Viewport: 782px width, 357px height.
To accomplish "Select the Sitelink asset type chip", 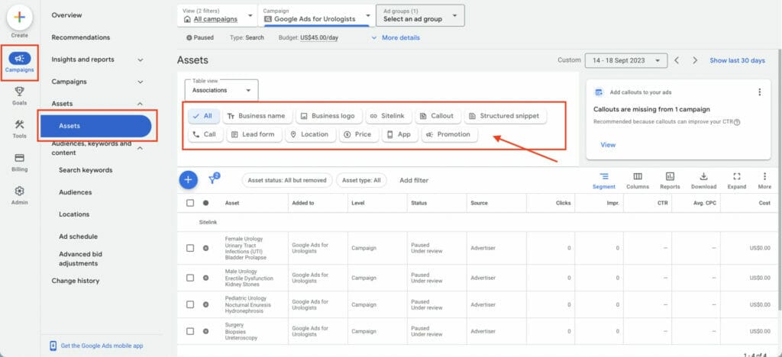I will pyautogui.click(x=388, y=116).
